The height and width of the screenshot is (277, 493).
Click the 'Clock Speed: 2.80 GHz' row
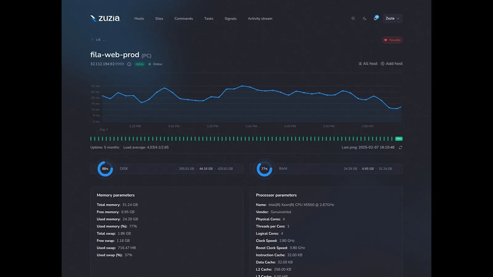coord(275,241)
